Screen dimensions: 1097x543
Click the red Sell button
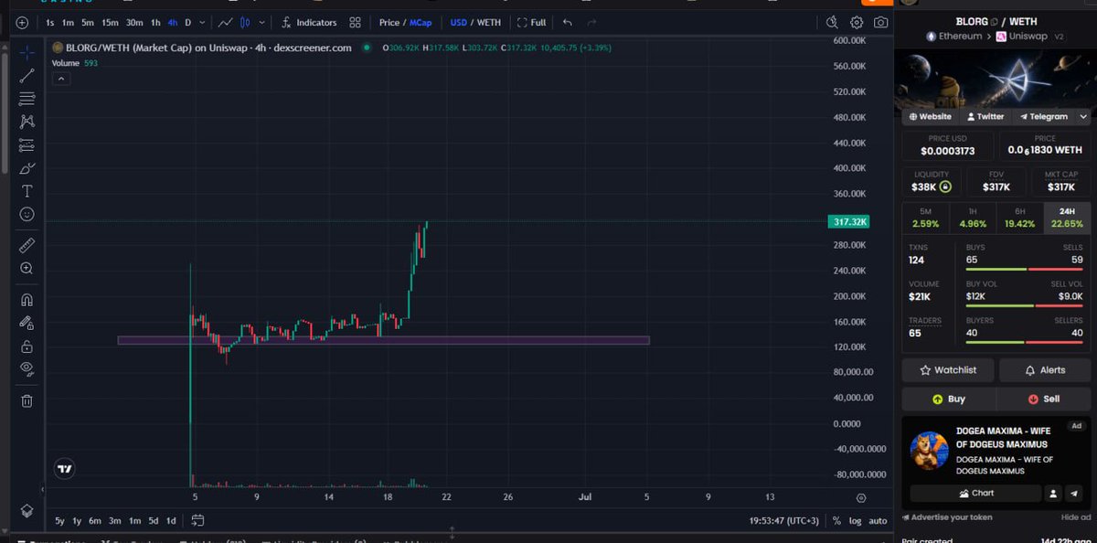pos(1044,399)
